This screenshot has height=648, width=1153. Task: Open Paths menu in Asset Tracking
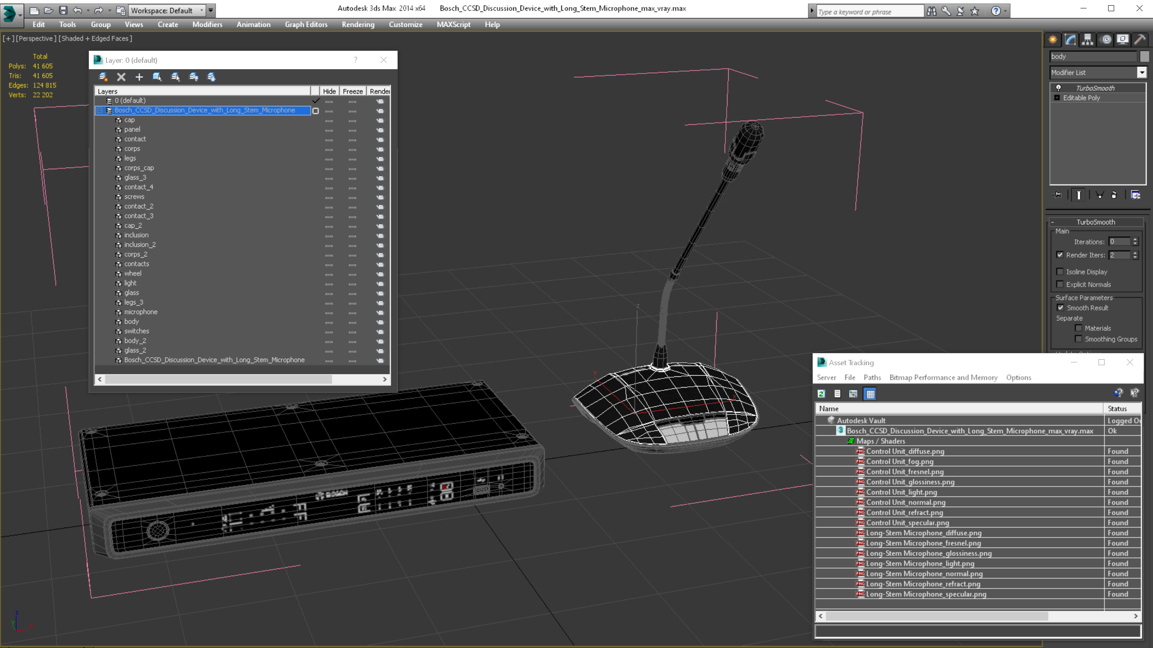(x=872, y=378)
